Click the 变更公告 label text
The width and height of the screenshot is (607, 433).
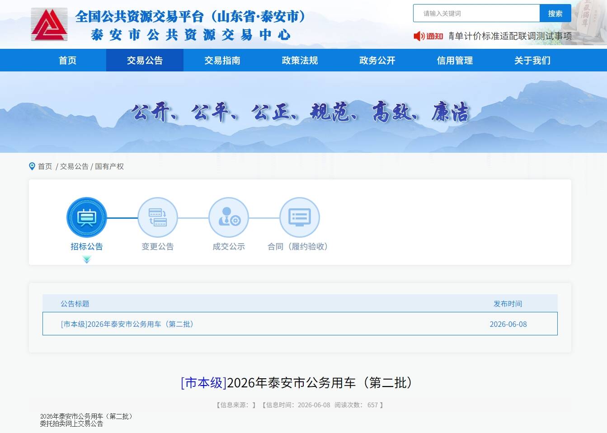click(x=158, y=246)
